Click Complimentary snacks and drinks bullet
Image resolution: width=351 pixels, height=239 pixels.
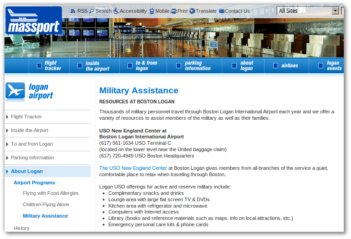146,193
